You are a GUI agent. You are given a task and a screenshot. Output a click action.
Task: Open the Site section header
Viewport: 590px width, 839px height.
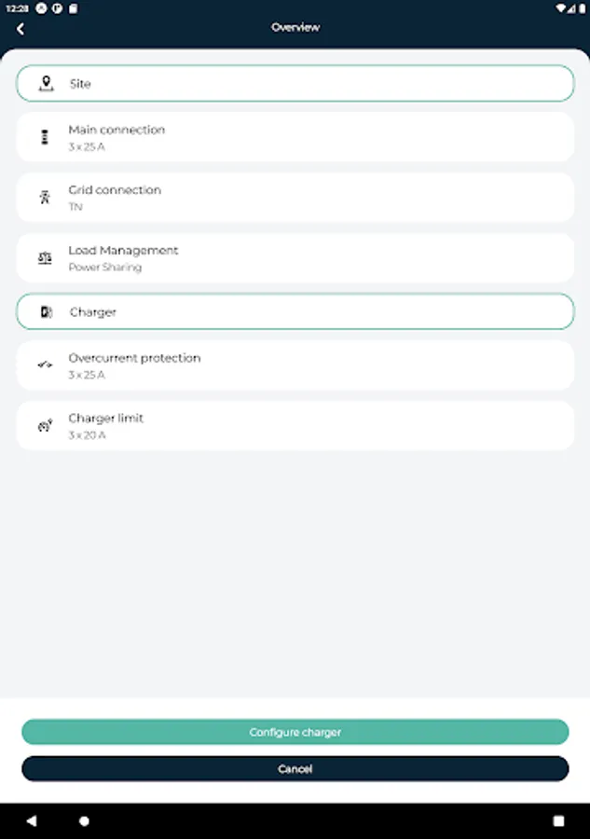pos(295,84)
